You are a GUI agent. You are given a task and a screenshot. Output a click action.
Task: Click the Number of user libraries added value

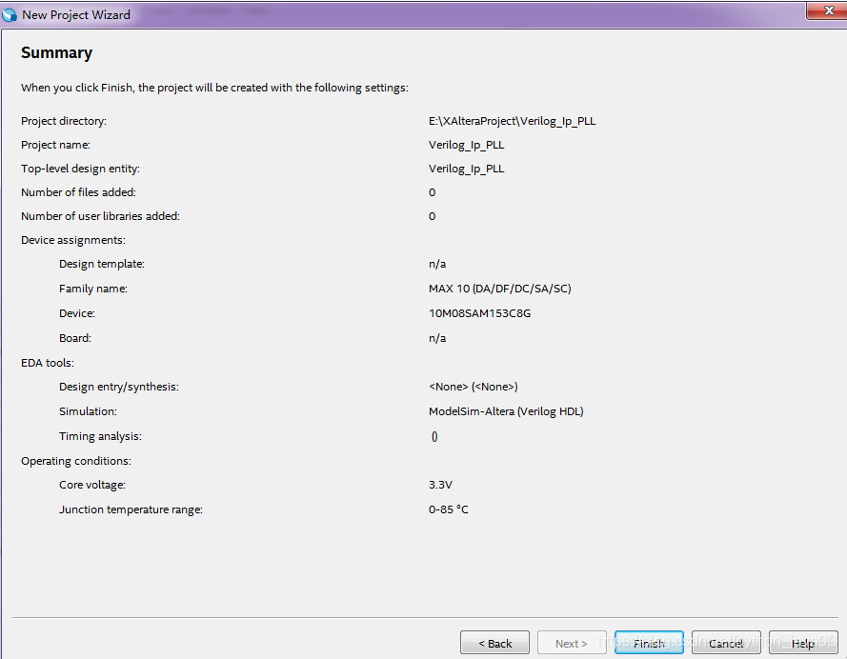coord(433,216)
